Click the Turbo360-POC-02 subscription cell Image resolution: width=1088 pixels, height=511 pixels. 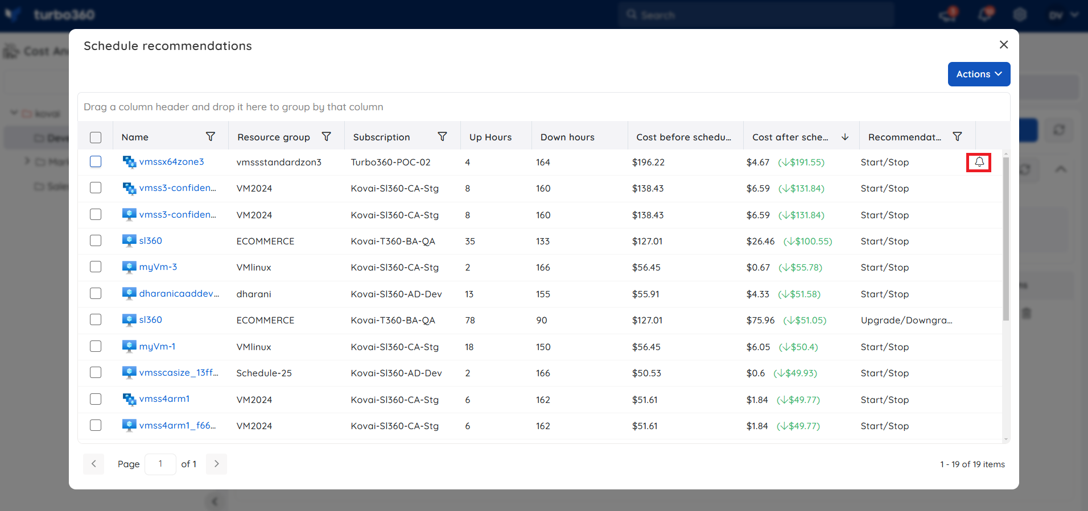[x=390, y=162]
